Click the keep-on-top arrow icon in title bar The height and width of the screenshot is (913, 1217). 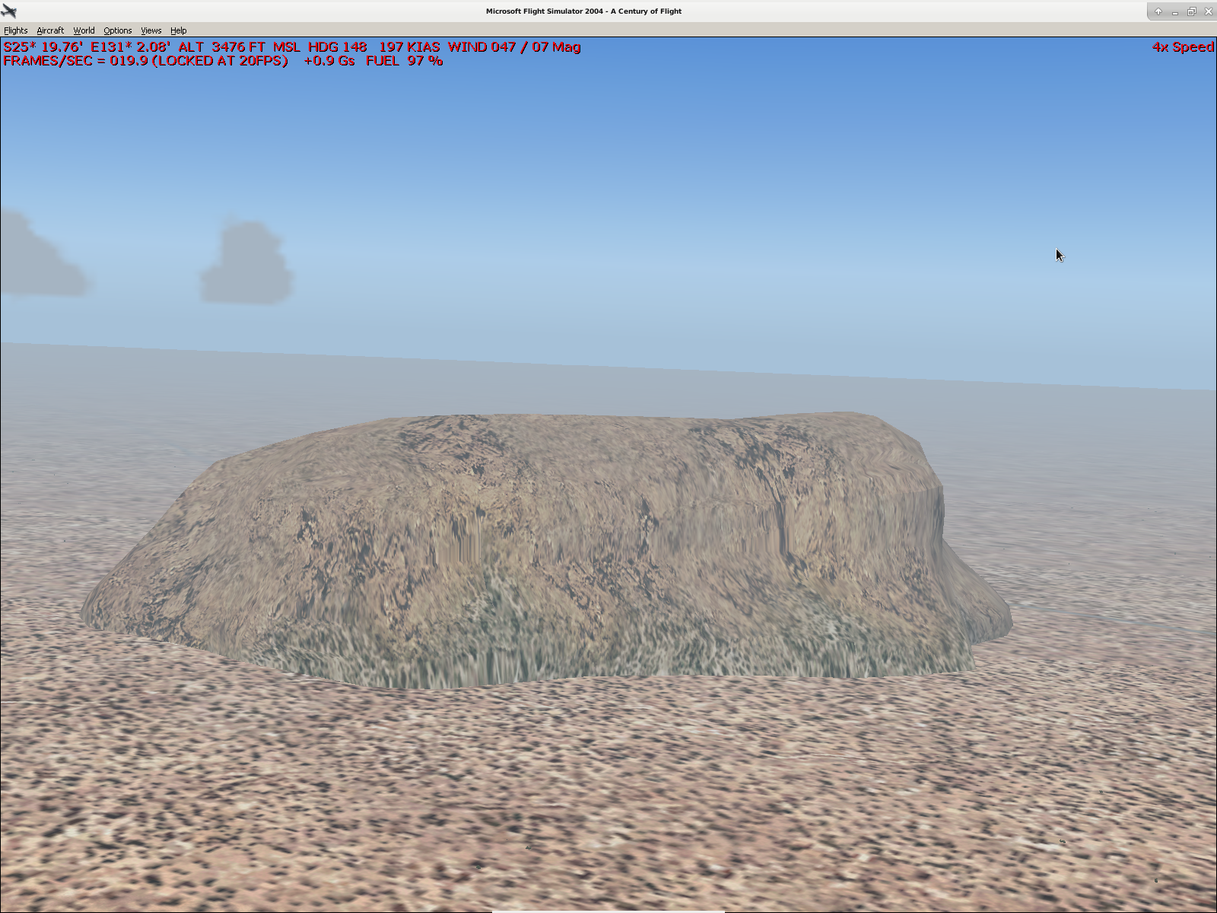pyautogui.click(x=1158, y=11)
